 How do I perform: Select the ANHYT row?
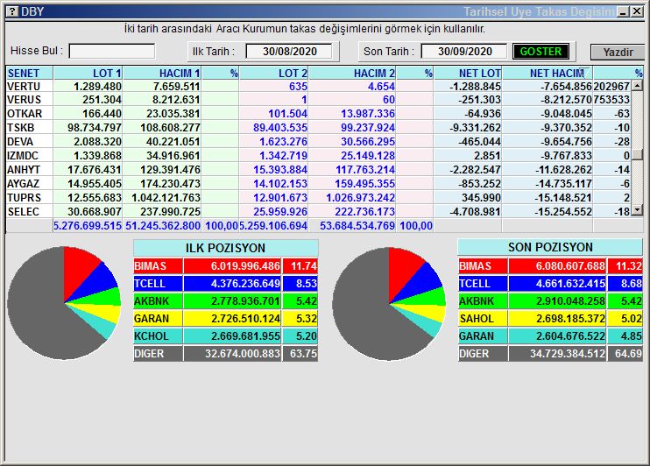pyautogui.click(x=318, y=170)
